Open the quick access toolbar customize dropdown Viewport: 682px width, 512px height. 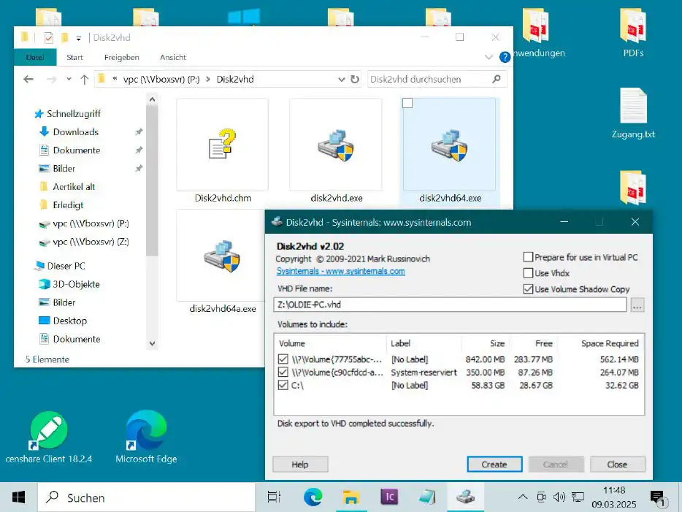[x=79, y=38]
